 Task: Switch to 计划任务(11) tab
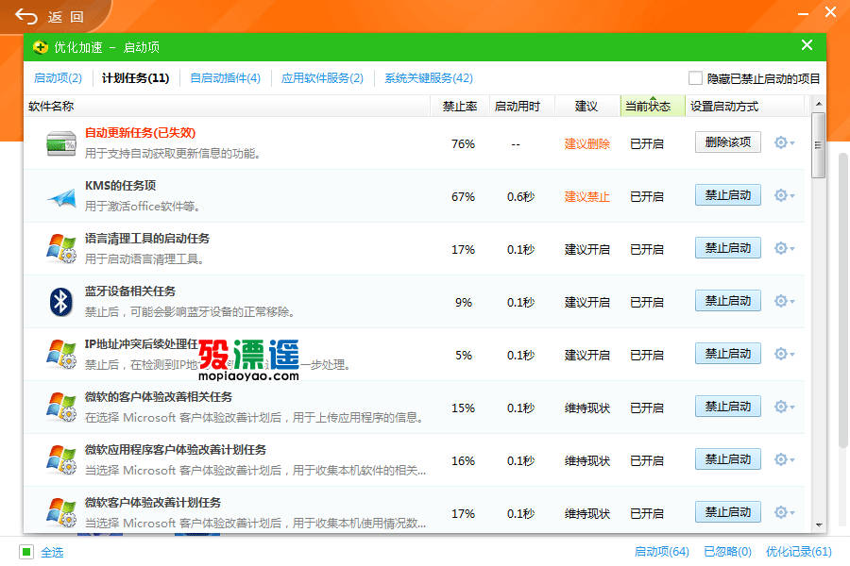tap(135, 78)
